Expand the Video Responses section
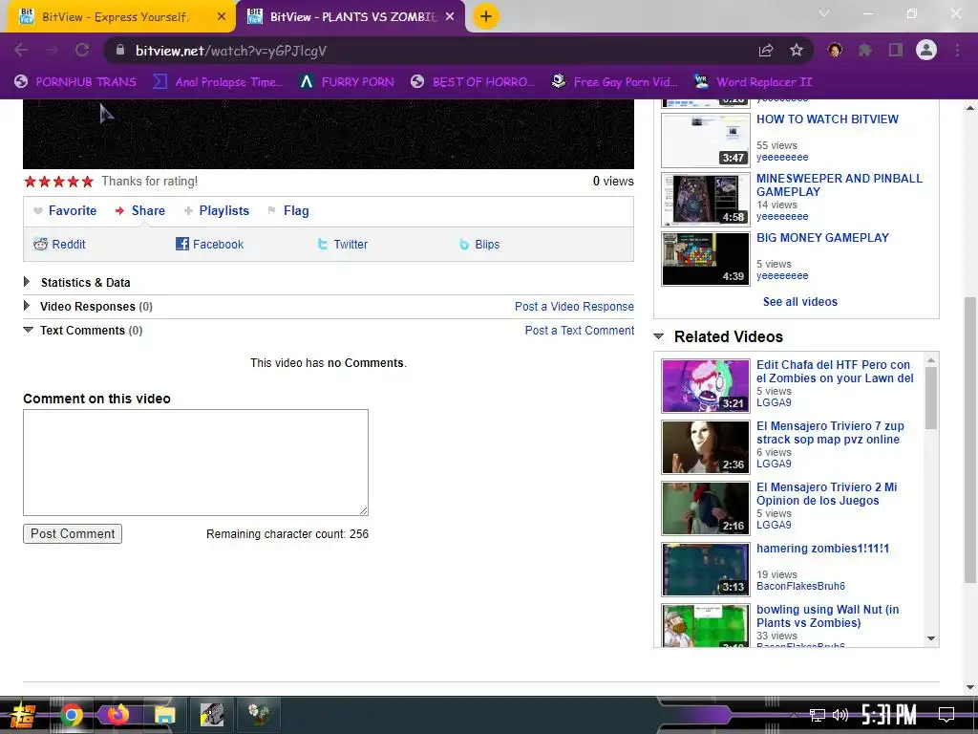978x734 pixels. click(27, 306)
